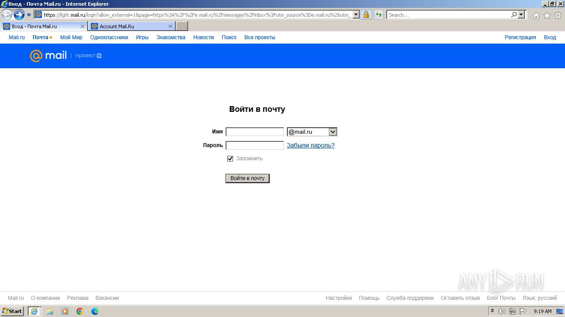
Task: Switch to the Вход - Почта Mail.ru tab
Action: [x=44, y=26]
